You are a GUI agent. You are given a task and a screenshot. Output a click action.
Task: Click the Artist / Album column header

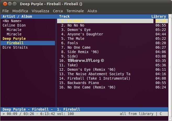tap(17, 16)
